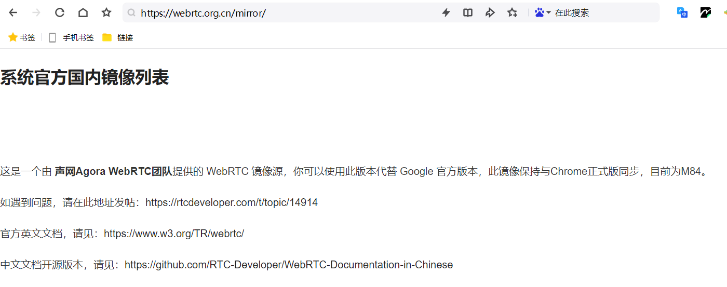The image size is (727, 287).
Task: Click the lightning speed-mode icon
Action: (446, 12)
